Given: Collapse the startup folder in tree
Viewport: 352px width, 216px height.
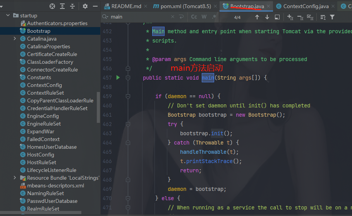Looking at the screenshot, I should click(8, 15).
